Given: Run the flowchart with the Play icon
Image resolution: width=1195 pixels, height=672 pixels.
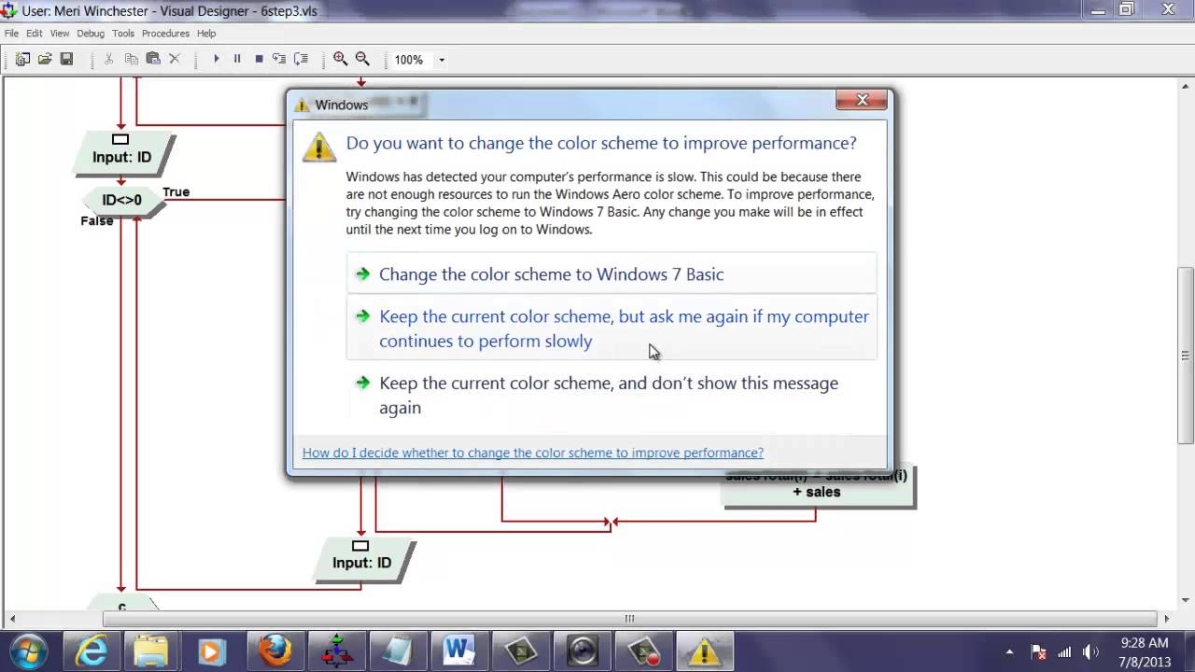Looking at the screenshot, I should coord(217,59).
